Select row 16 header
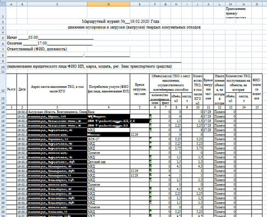The height and width of the screenshot is (217, 267). click(x=3, y=112)
